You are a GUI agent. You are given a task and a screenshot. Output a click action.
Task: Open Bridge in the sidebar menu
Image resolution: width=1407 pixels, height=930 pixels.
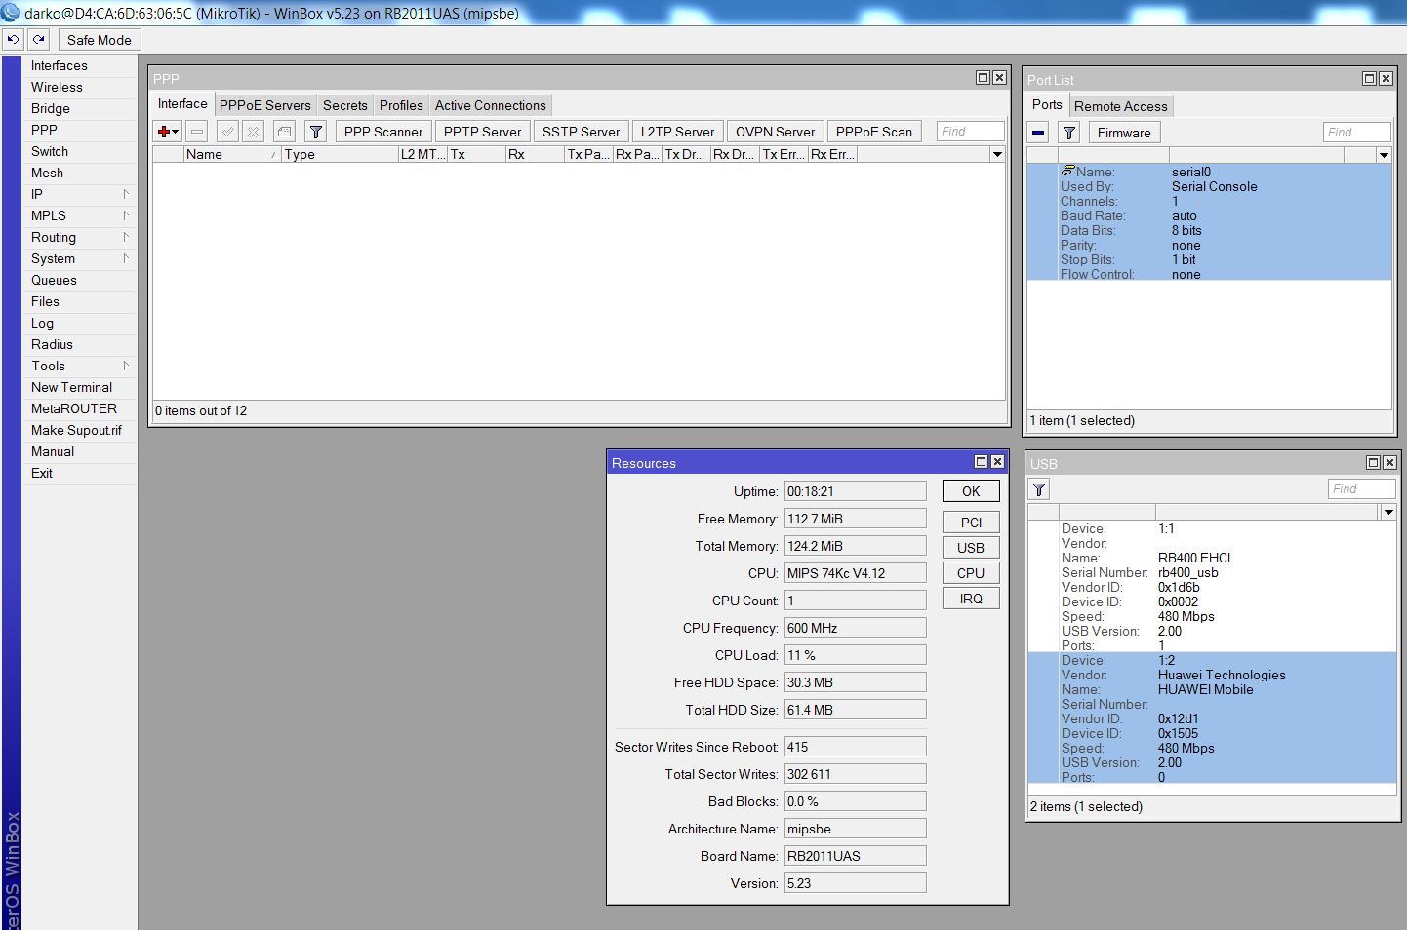click(80, 108)
